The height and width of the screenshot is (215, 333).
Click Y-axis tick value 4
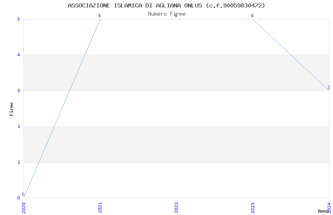point(19,55)
